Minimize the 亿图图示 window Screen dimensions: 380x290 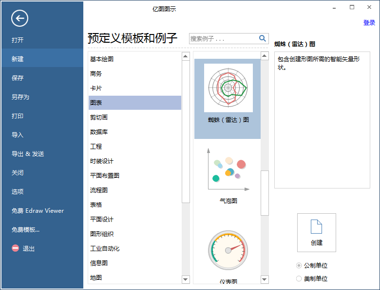pos(334,7)
